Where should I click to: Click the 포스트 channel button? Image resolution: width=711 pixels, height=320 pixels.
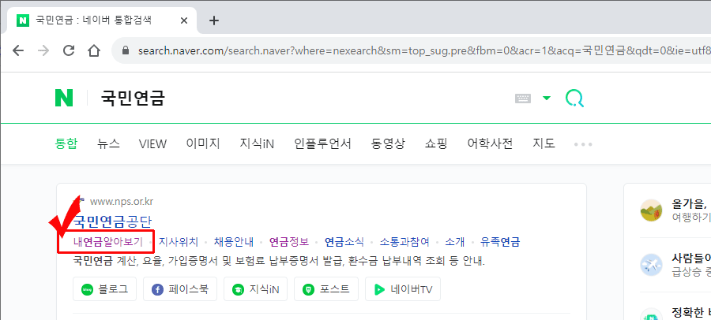click(x=326, y=288)
